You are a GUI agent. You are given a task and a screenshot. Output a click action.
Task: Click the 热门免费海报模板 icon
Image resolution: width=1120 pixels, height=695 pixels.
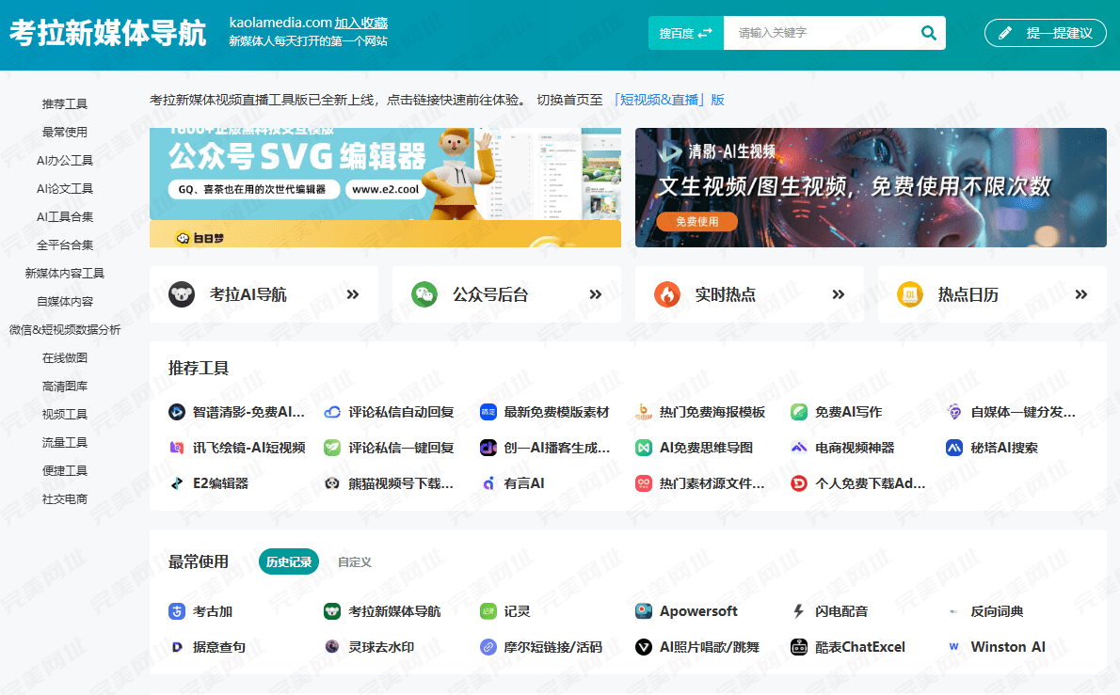coord(644,412)
